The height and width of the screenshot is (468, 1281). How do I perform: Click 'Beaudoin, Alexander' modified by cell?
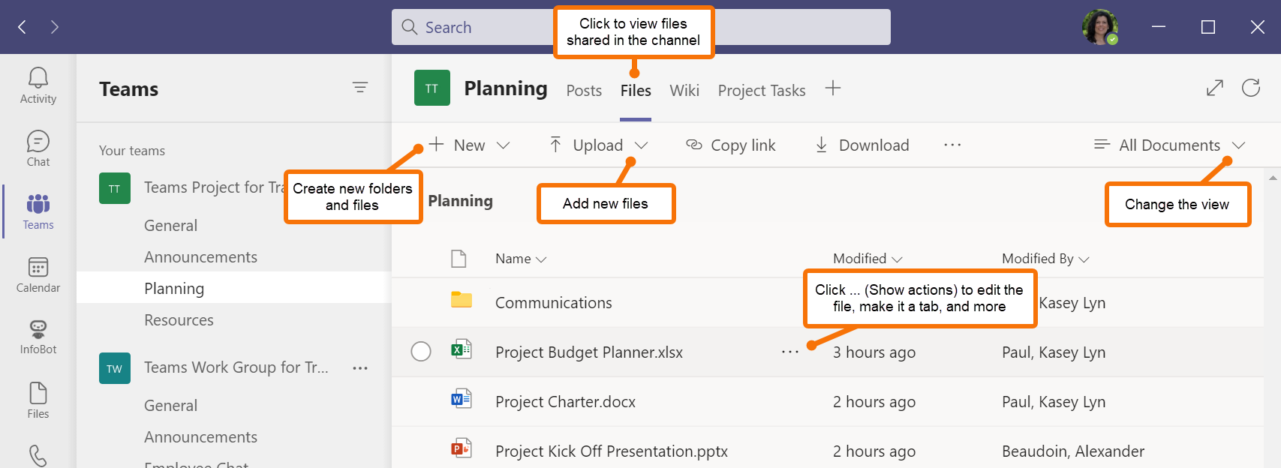(1073, 451)
